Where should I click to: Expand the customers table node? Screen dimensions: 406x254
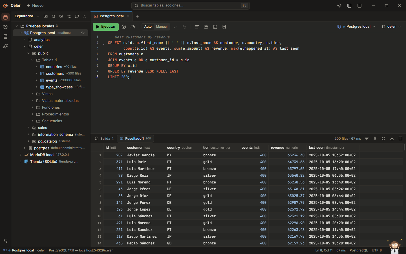(36, 73)
